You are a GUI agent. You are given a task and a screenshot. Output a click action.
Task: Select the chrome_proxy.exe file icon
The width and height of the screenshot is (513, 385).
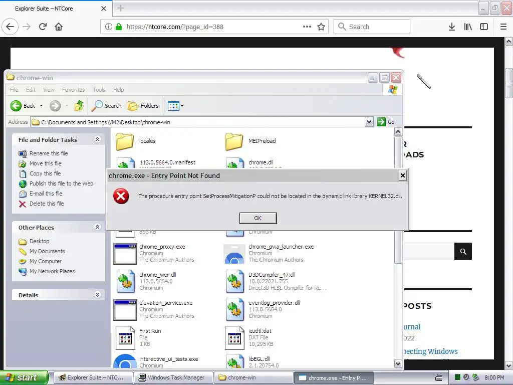(x=125, y=254)
